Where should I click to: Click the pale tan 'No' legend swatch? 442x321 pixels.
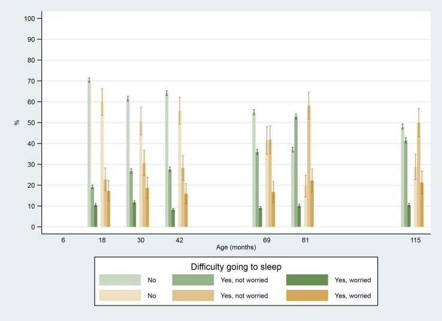click(120, 296)
